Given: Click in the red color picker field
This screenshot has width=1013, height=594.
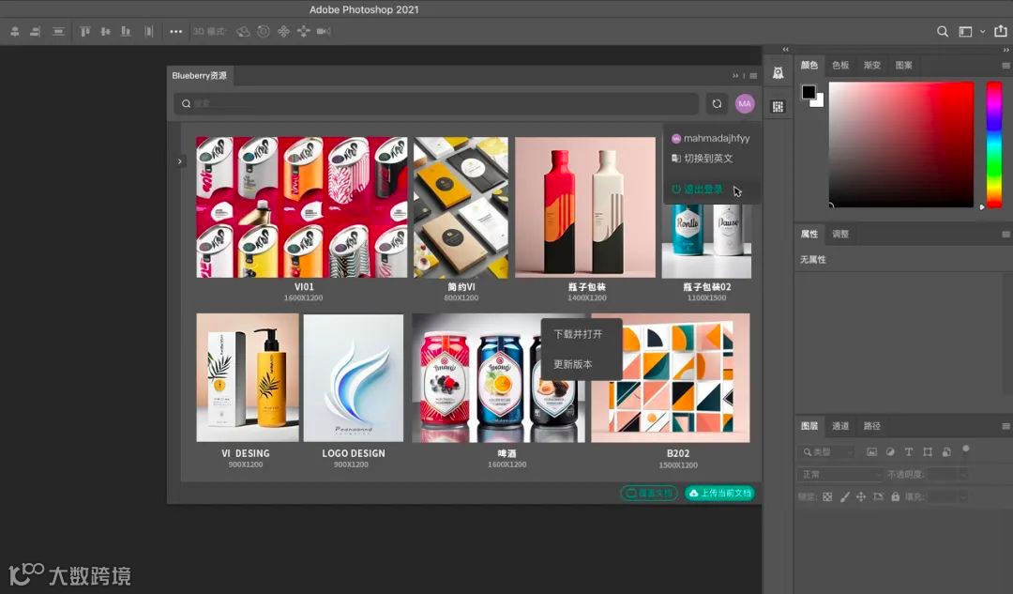Looking at the screenshot, I should (901, 145).
